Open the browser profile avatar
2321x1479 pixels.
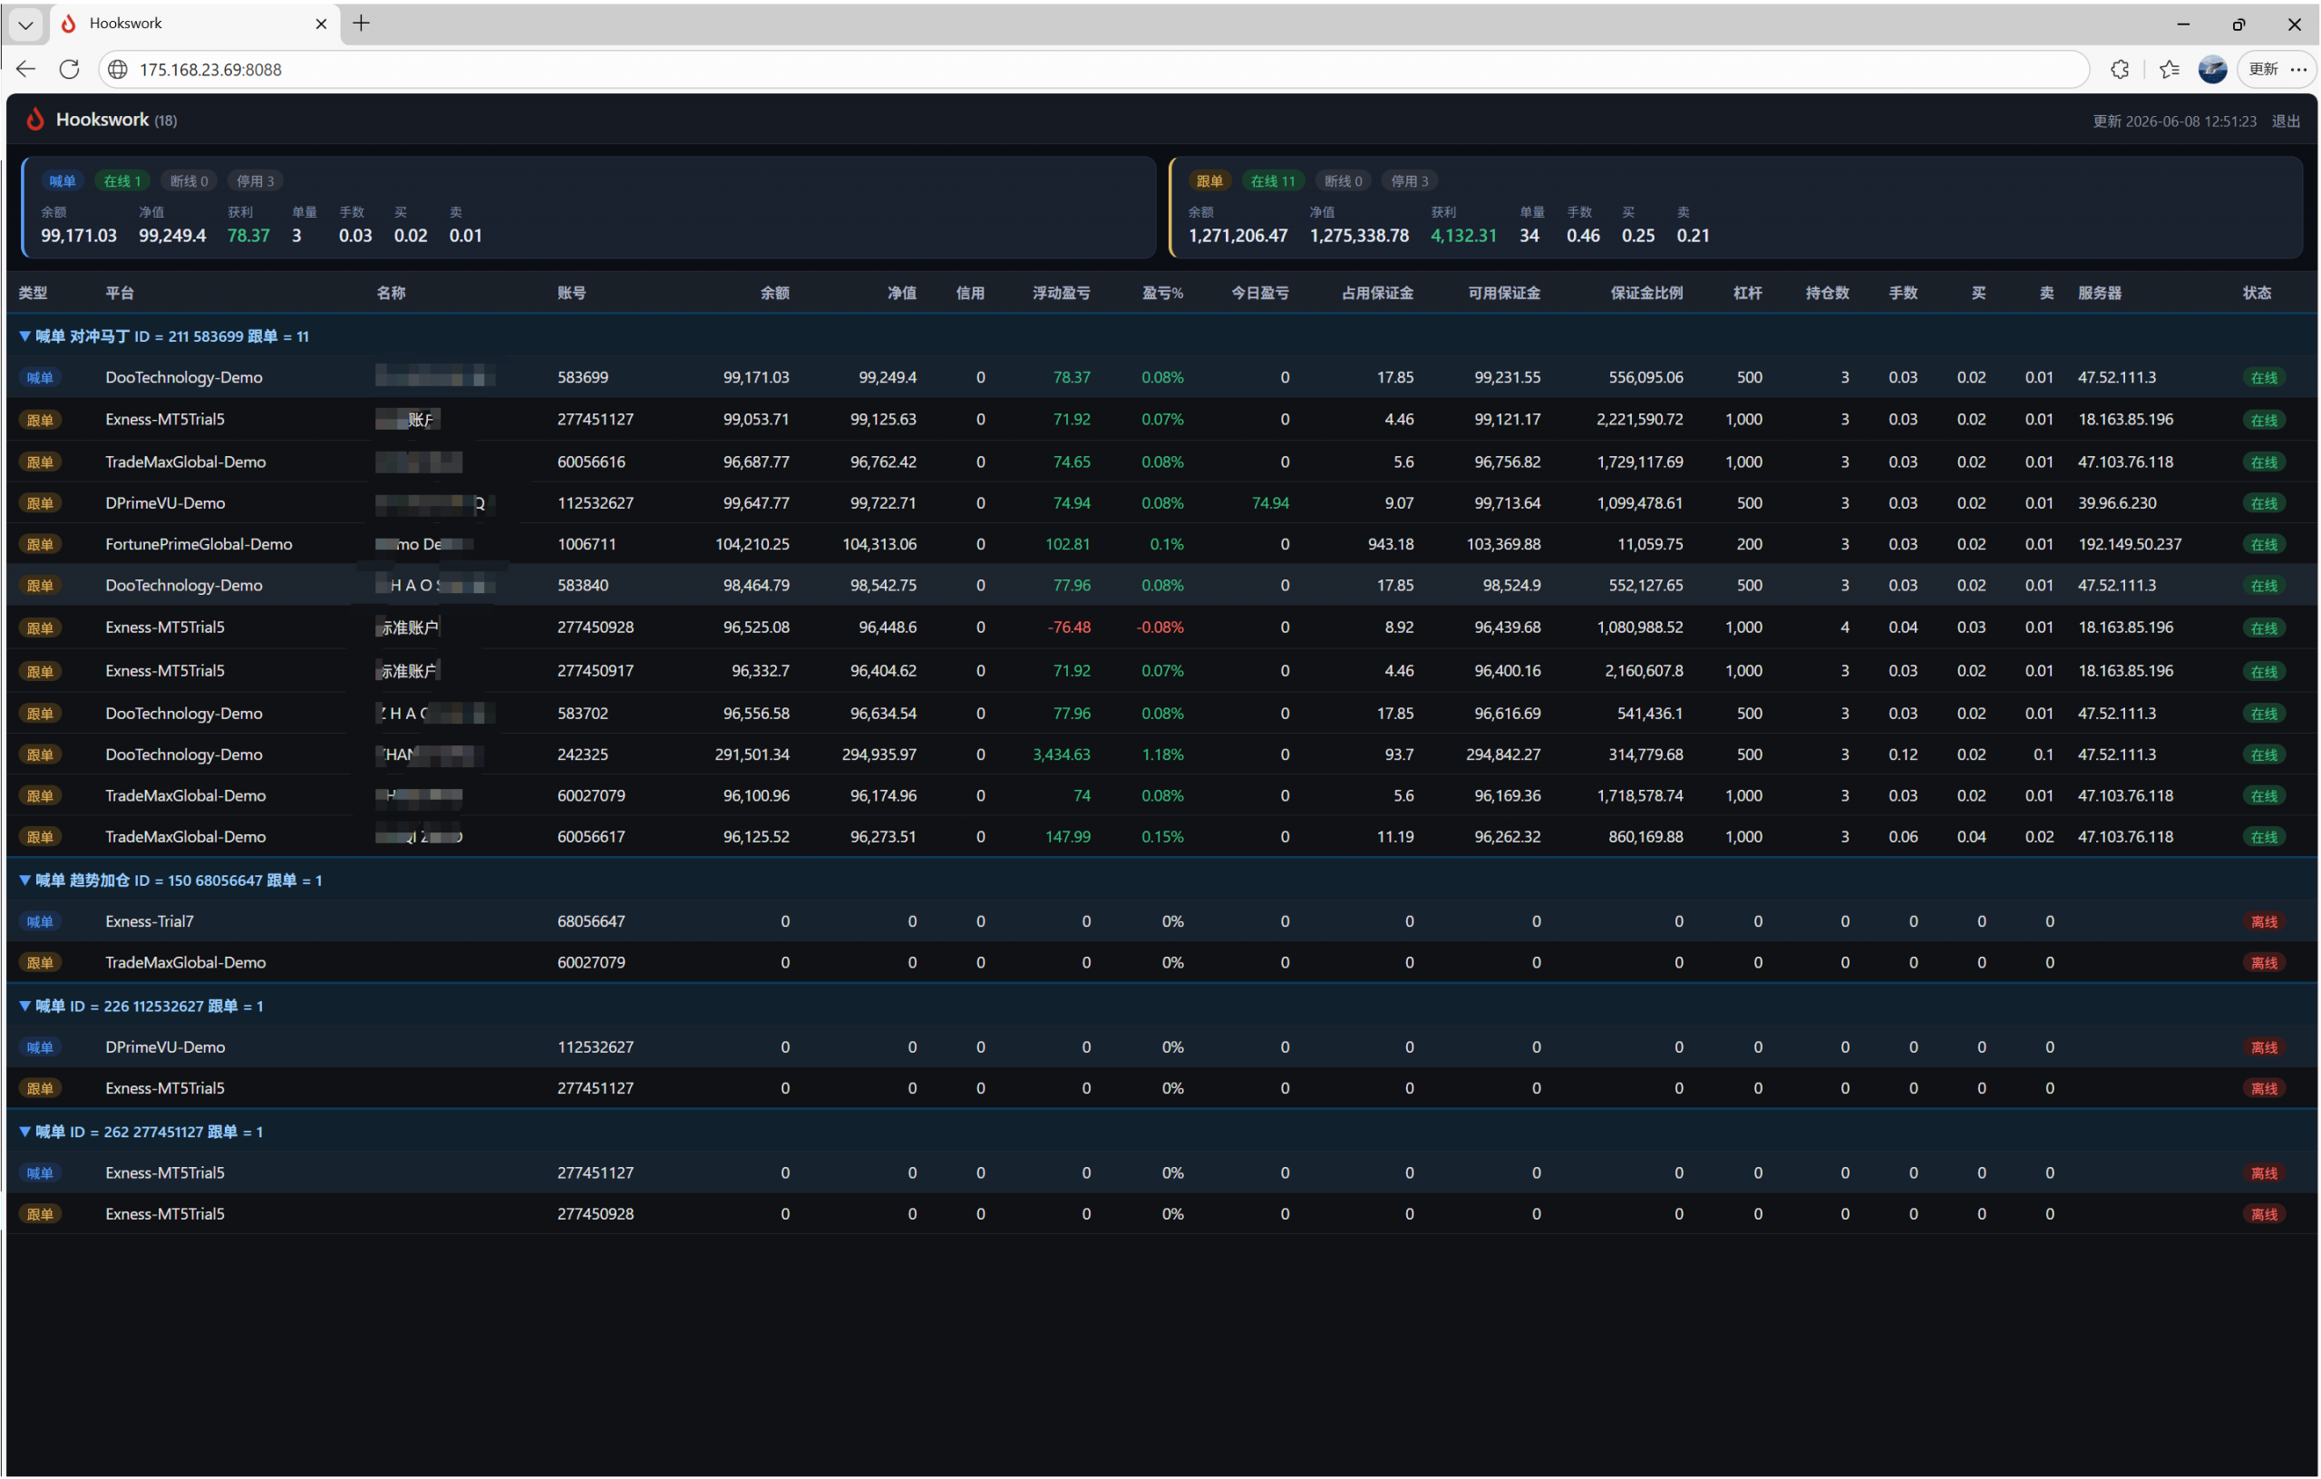(2213, 70)
